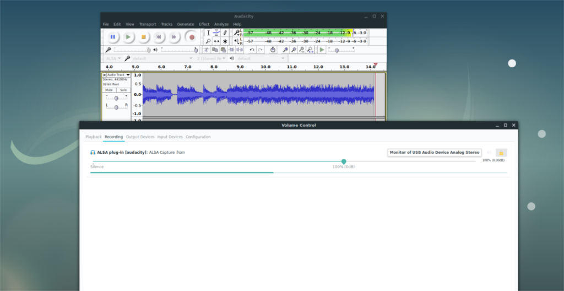Select the Multi-tool asterisk icon
The height and width of the screenshot is (291, 564).
point(225,41)
